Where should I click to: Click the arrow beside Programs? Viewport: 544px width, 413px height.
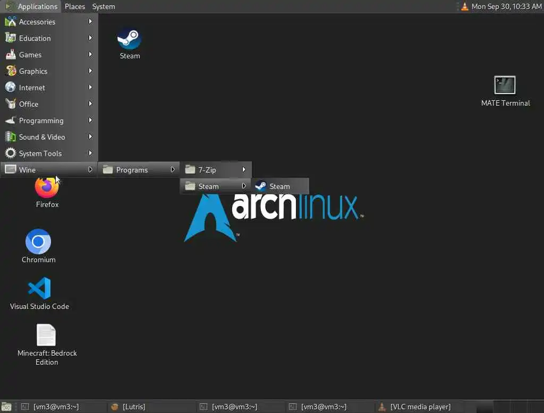click(172, 169)
